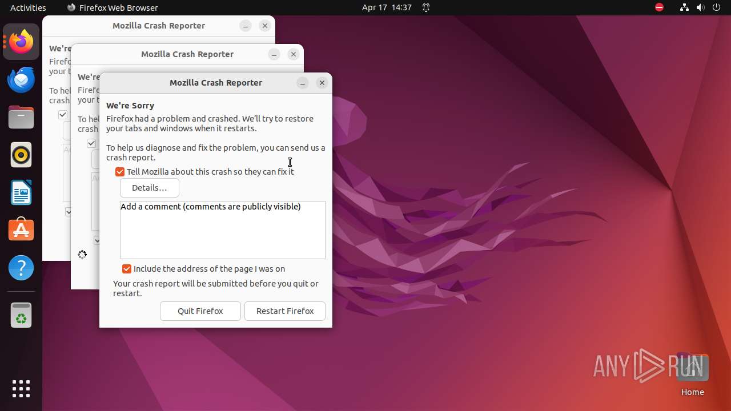
Task: Click the front window's Mozilla Crash Reporter title
Action: 216,83
